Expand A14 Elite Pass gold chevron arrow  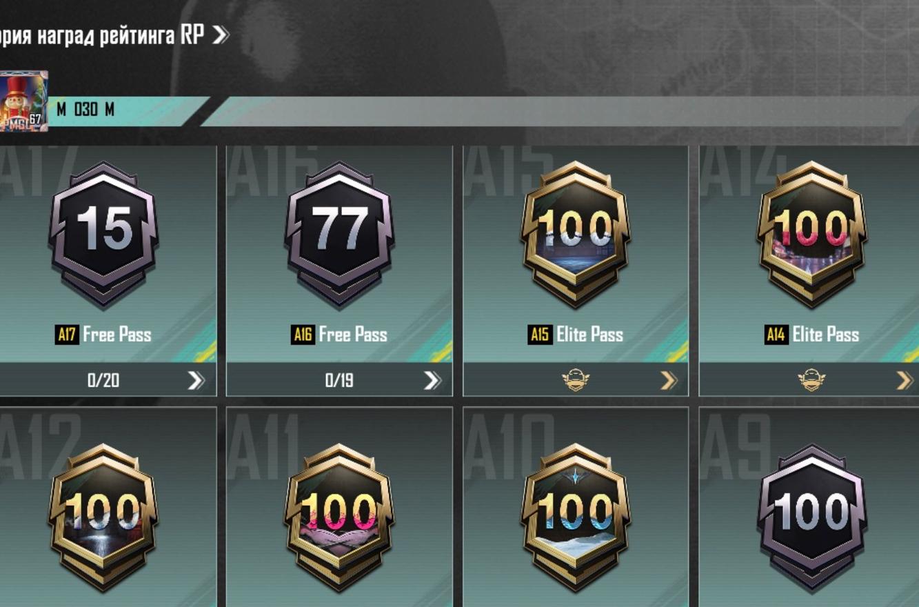(905, 380)
